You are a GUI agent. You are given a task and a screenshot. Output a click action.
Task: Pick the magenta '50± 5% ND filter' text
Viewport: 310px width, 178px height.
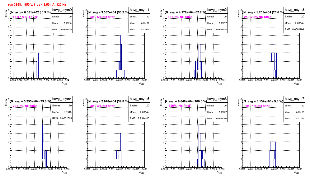pos(102,17)
